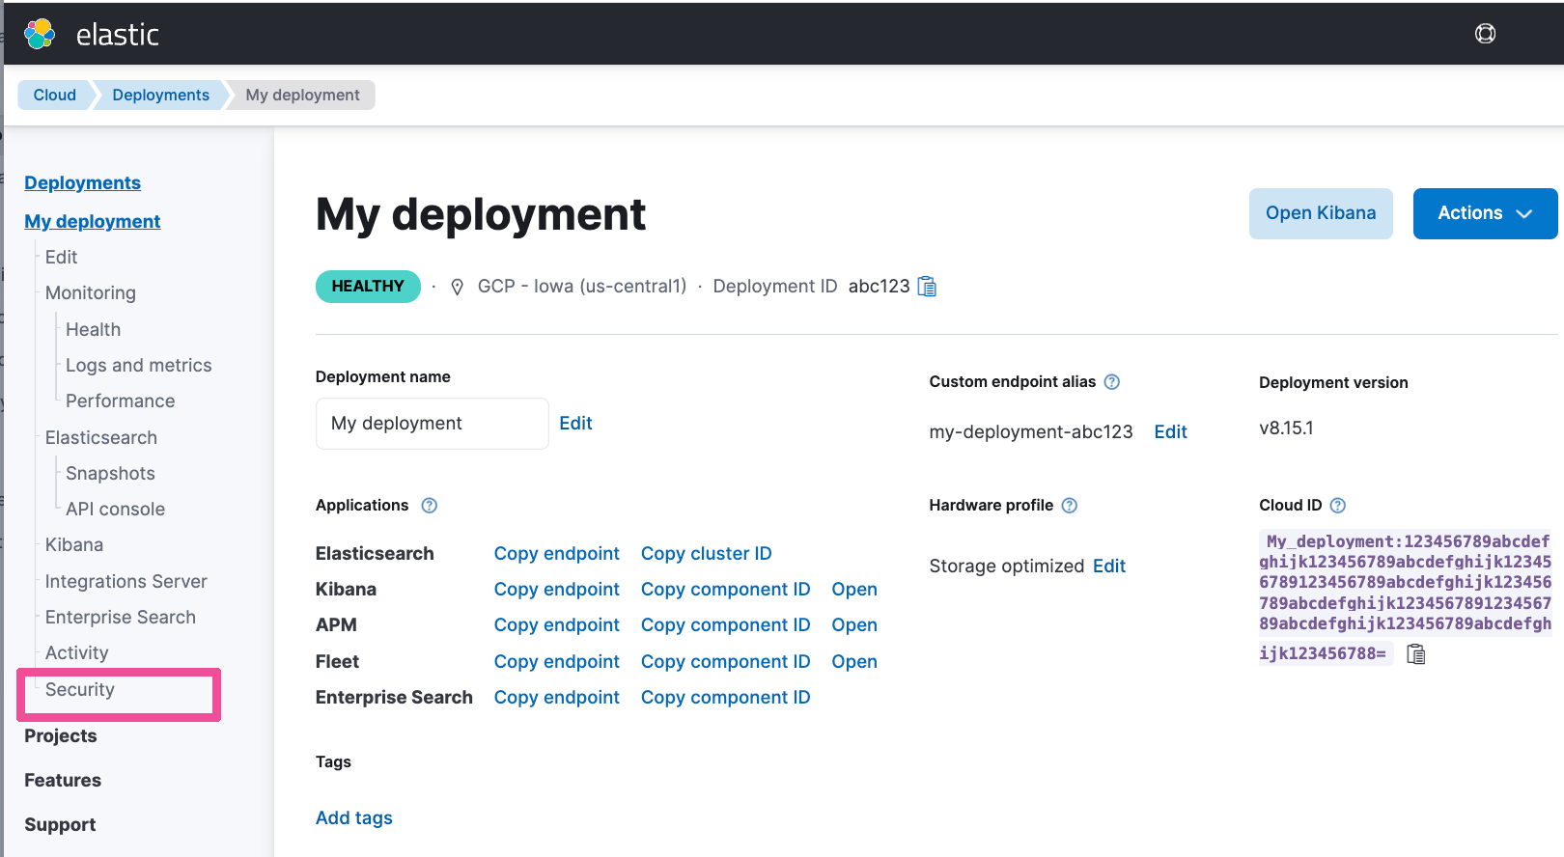Open the Kibana application
1564x857 pixels.
tap(854, 590)
